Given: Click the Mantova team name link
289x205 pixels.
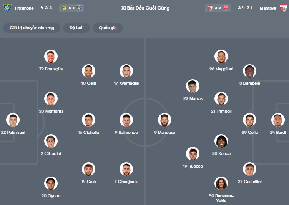Looking at the screenshot, I should 268,8.
